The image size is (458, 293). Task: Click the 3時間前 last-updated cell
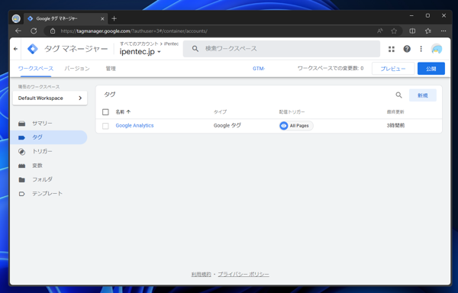[395, 125]
